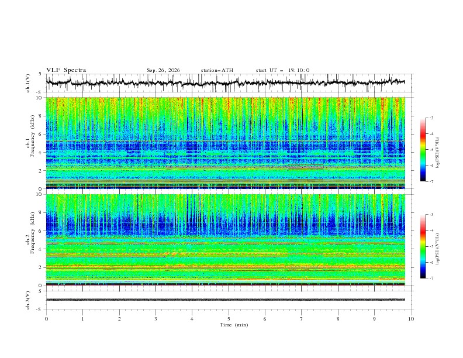This screenshot has height=358, width=463.
Task: Click the VLF Spectra title text
Action: [x=66, y=70]
